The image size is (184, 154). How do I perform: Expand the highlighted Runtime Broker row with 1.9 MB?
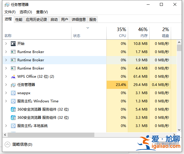(x=6, y=60)
